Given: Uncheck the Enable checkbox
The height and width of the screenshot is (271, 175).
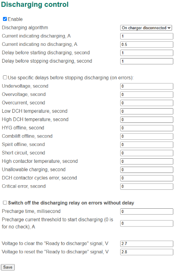Looking at the screenshot, I should tap(5, 19).
